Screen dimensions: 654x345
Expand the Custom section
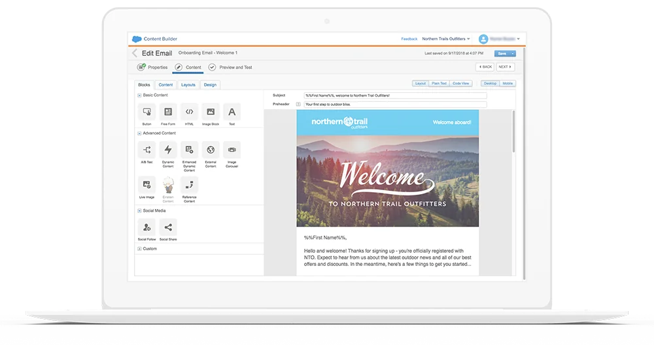[x=139, y=249]
